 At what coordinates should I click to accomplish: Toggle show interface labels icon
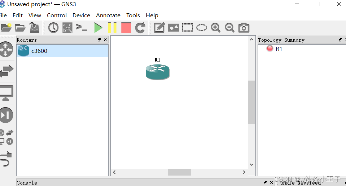click(67, 28)
